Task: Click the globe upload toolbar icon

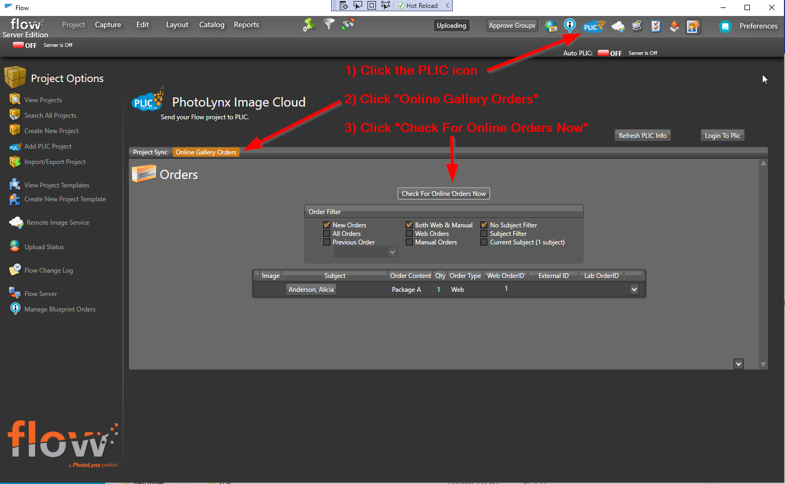Action: [551, 26]
